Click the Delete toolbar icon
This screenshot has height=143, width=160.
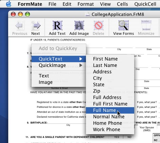coord(99,25)
